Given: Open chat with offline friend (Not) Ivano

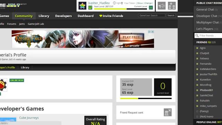Looking at the screenshot, I should (207, 117).
